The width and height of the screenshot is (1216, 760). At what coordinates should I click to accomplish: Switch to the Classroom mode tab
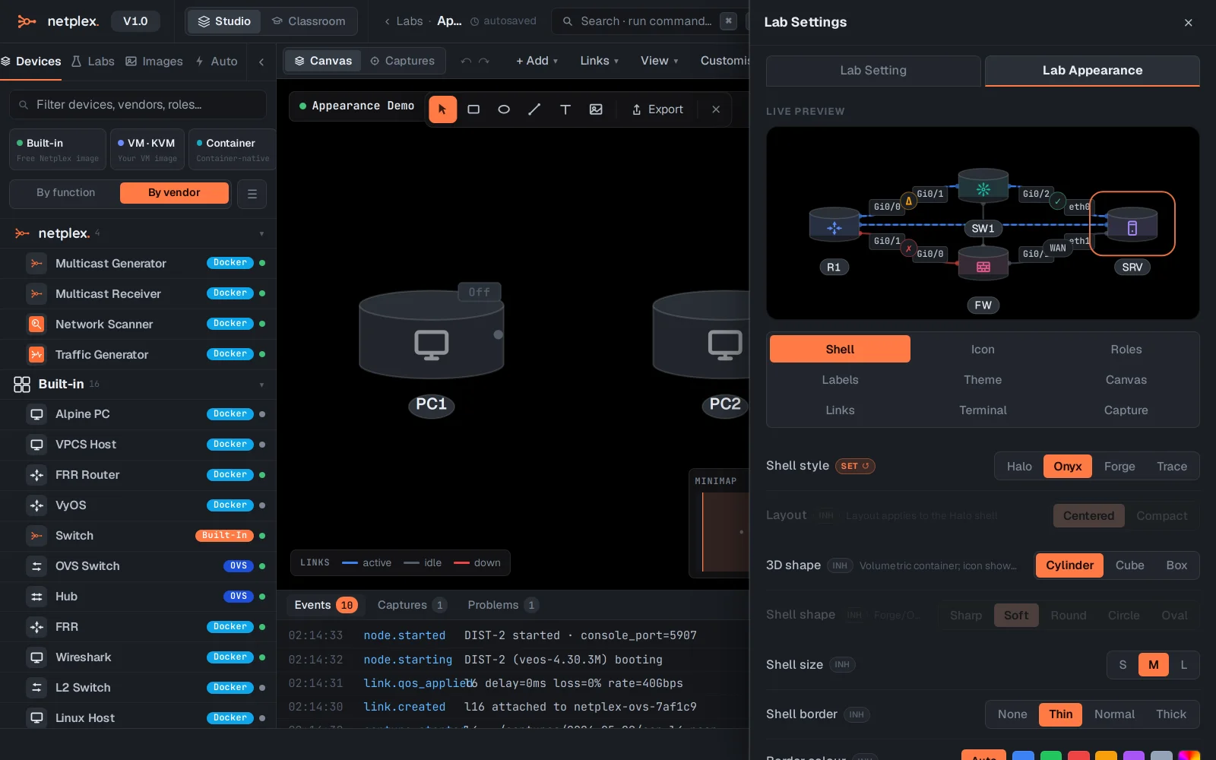[309, 21]
